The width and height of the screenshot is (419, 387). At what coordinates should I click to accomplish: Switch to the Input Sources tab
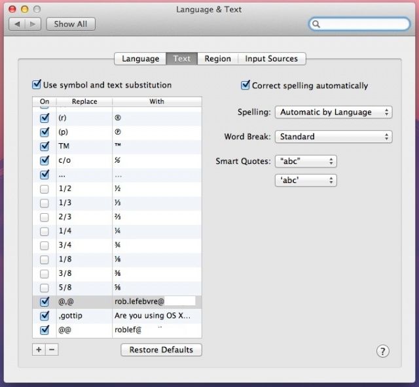coord(271,59)
